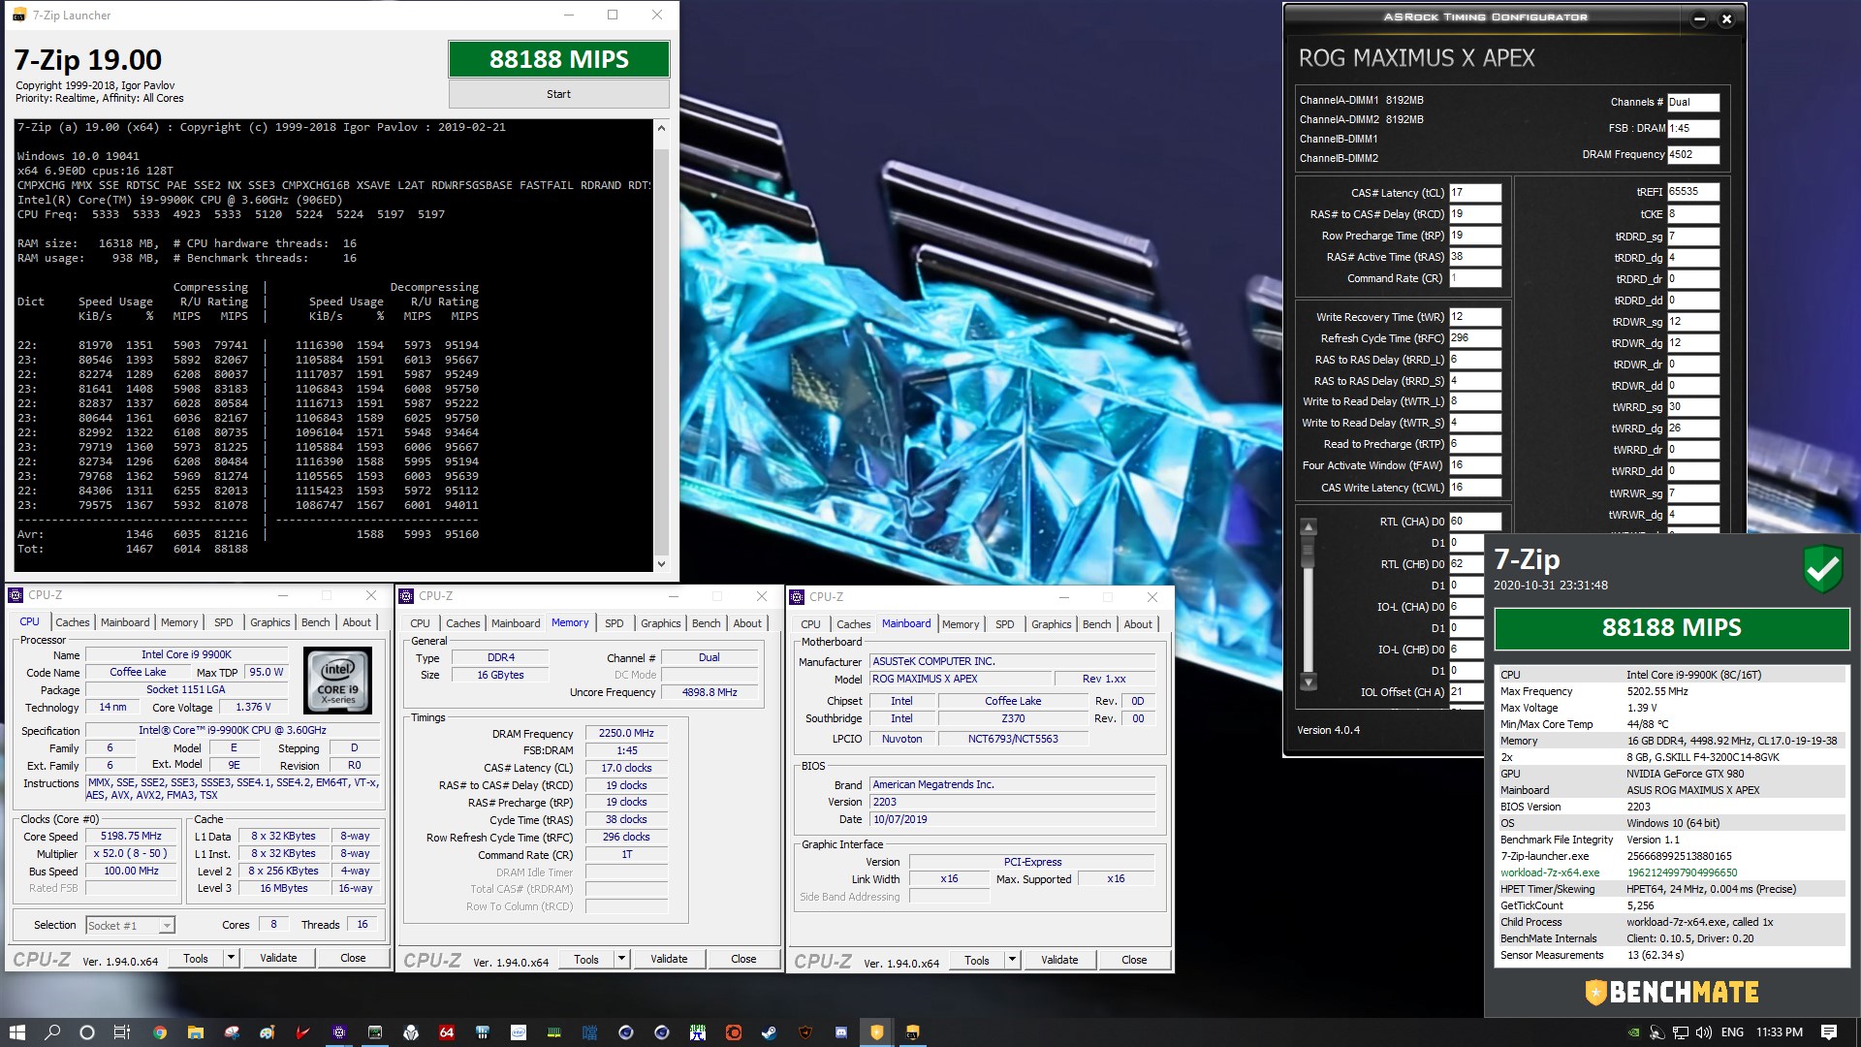Switch to BenchMate shield taskbar icon
This screenshot has height=1047, width=1861.
pyautogui.click(x=877, y=1032)
